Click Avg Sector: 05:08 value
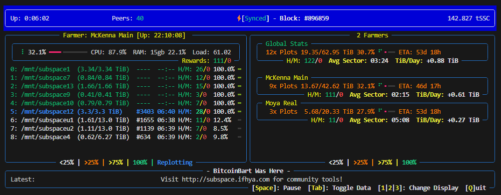The width and height of the screenshot is (501, 195). point(379,120)
